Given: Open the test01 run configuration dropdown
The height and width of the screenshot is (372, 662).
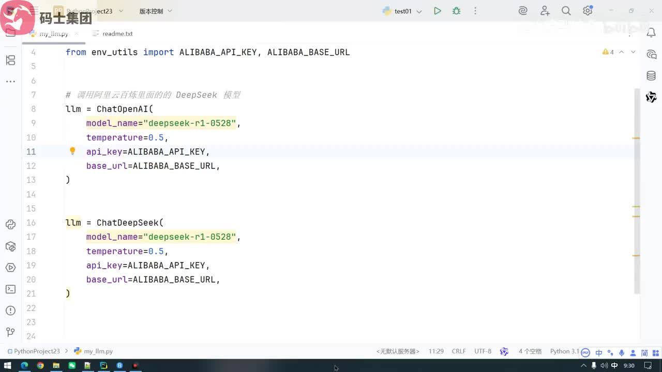Looking at the screenshot, I should point(402,11).
